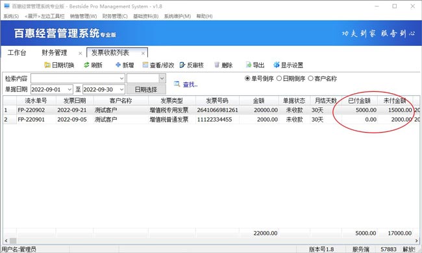
Task: Select the 客户名称 sort radio button
Action: pyautogui.click(x=310, y=78)
